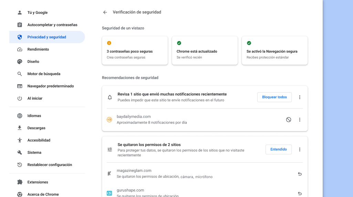Click the accessibility figure icon
The image size is (353, 197).
[20, 140]
